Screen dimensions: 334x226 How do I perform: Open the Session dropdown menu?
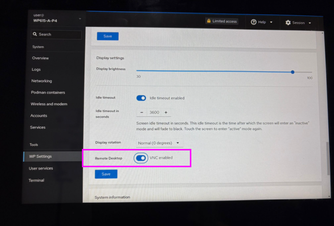pos(298,23)
